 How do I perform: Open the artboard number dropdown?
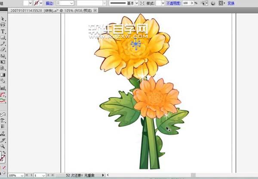[43, 176]
